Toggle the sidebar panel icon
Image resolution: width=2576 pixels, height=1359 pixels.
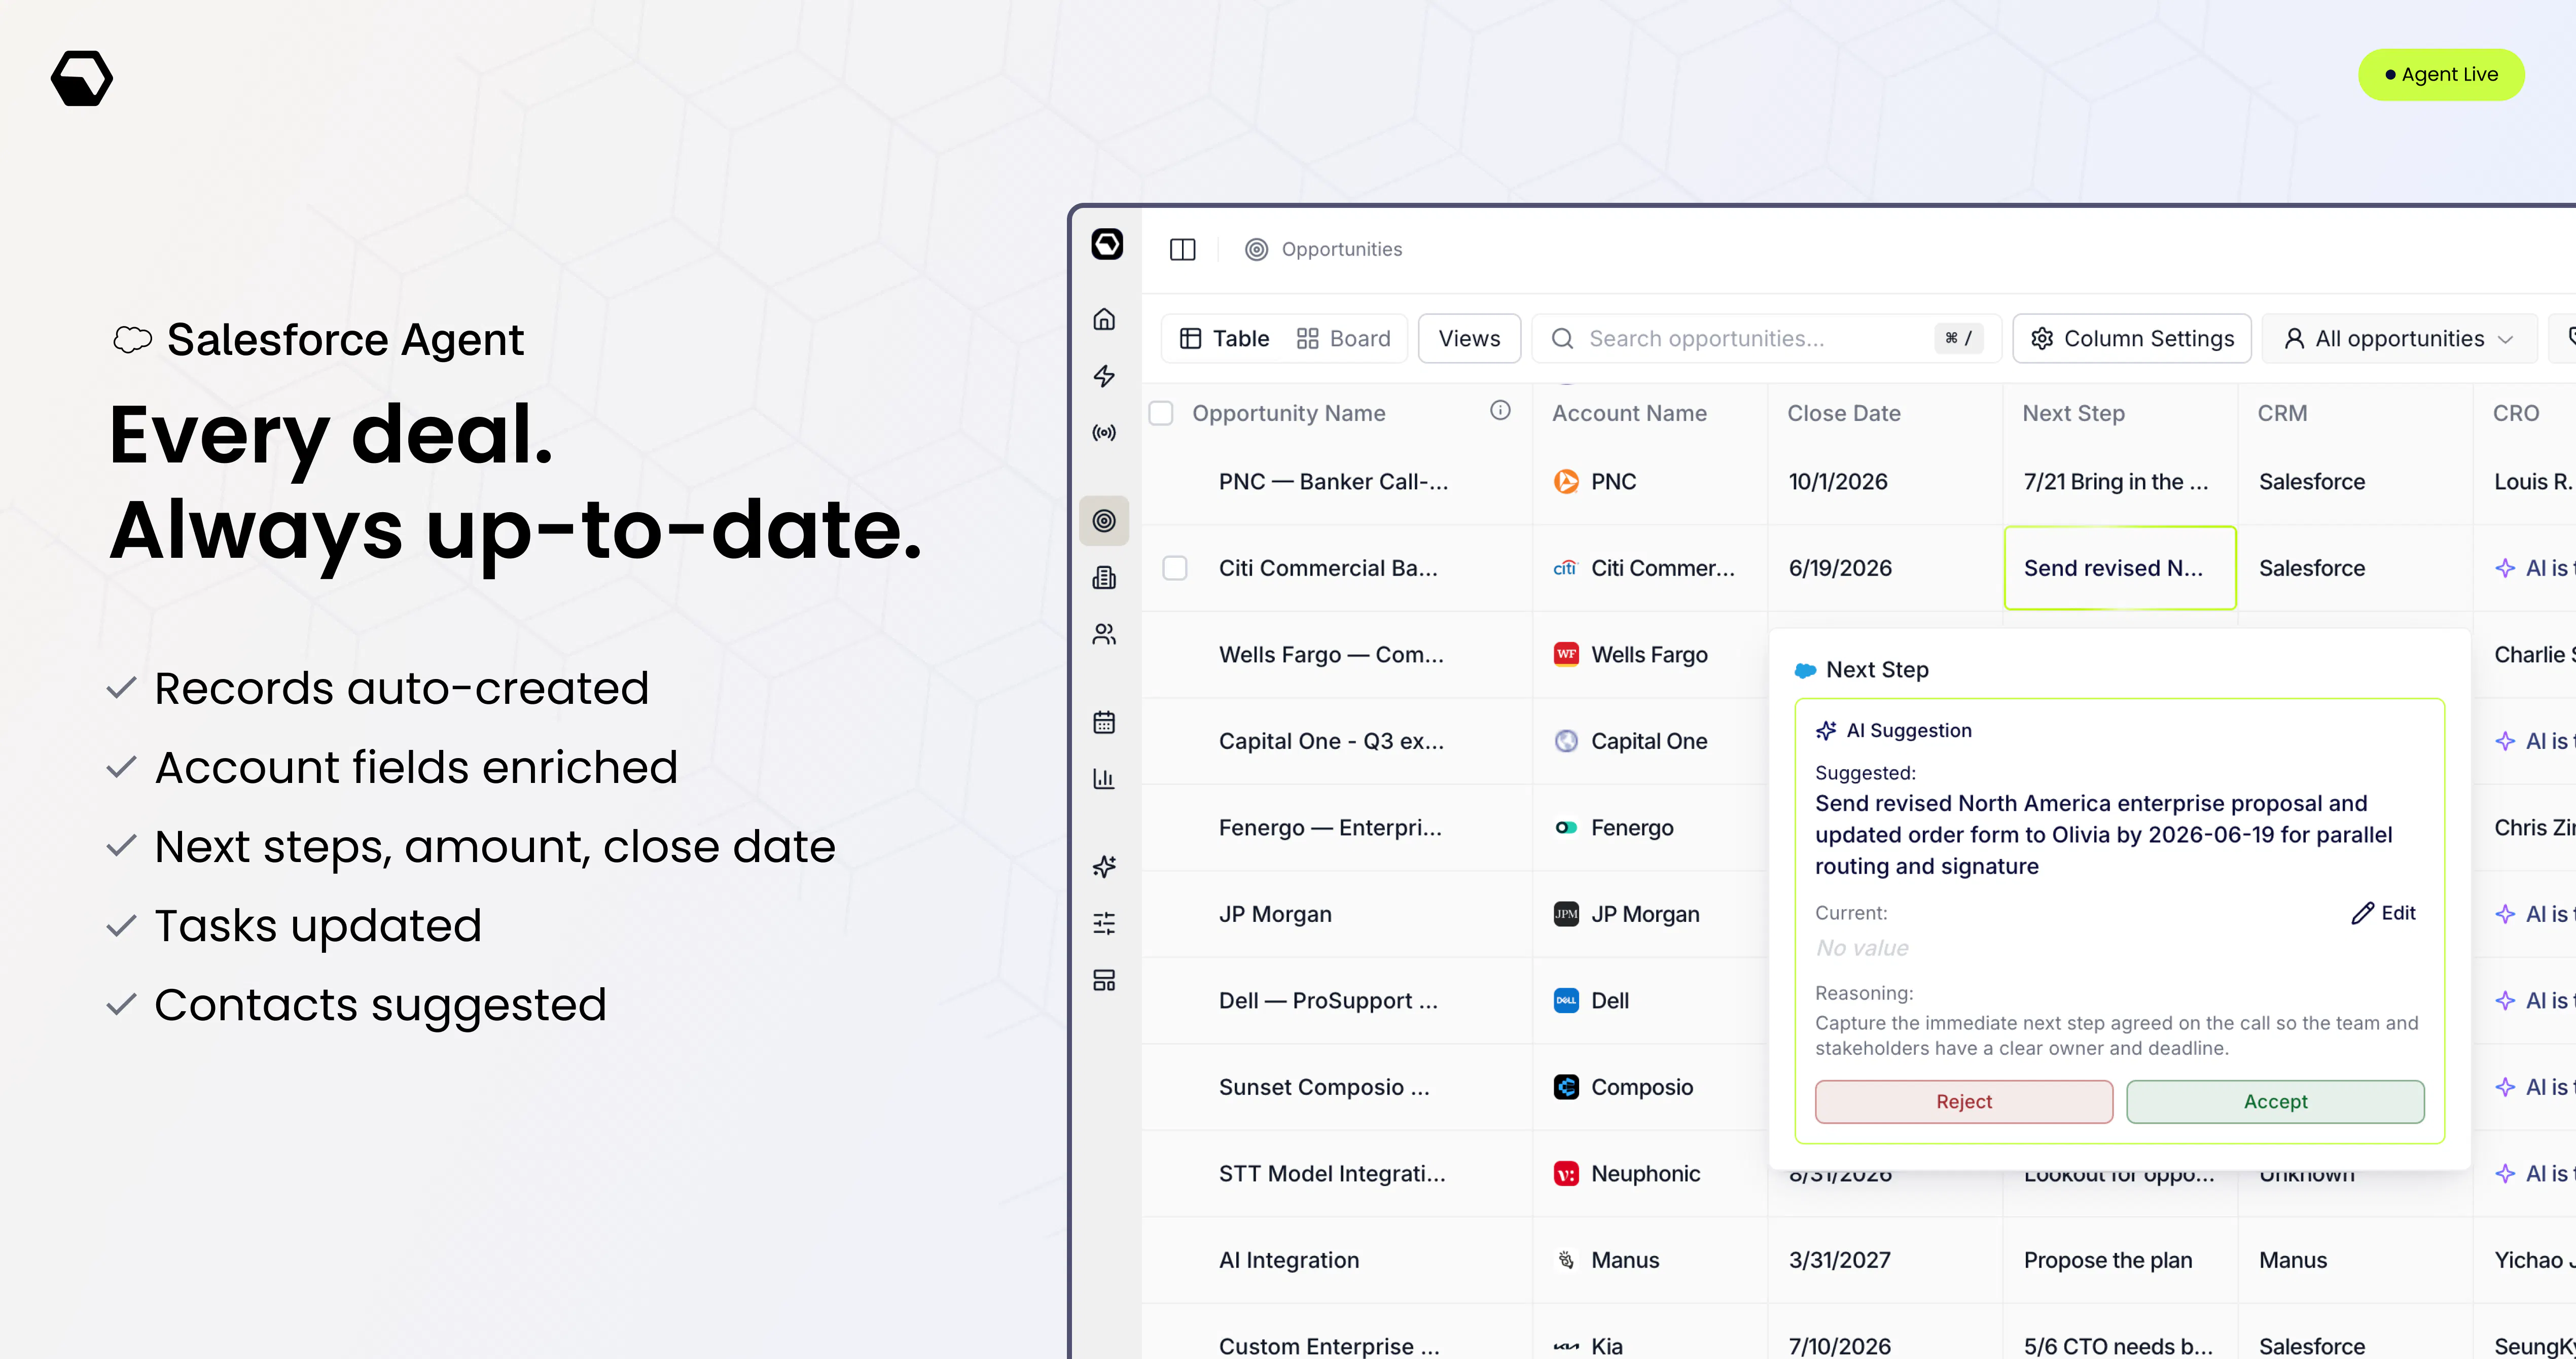(x=1183, y=249)
